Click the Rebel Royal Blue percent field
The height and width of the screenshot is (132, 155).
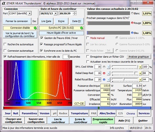146,79
